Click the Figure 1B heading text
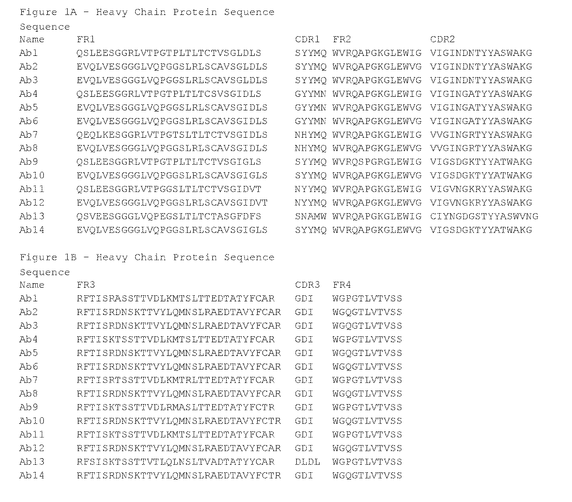The height and width of the screenshot is (502, 572). (147, 258)
